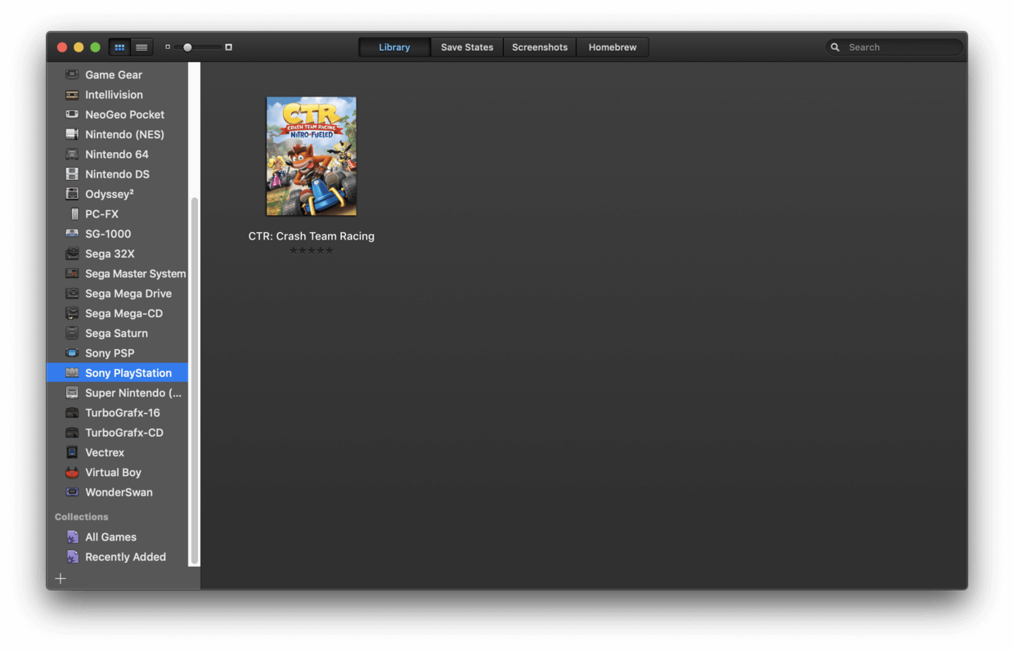Click the Vectrex console icon
The width and height of the screenshot is (1014, 651).
point(72,453)
